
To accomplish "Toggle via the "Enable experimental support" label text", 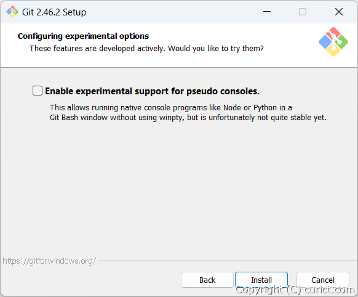I will pos(152,91).
